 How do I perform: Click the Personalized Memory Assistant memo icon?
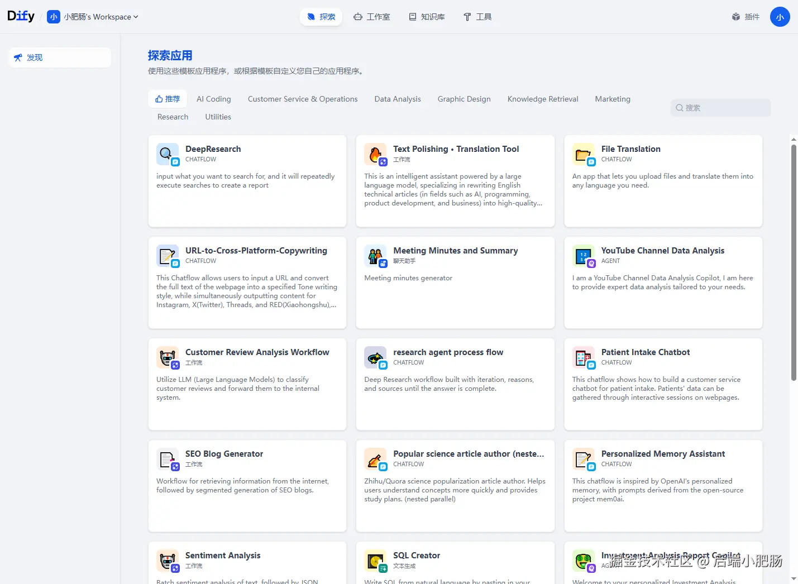point(584,459)
